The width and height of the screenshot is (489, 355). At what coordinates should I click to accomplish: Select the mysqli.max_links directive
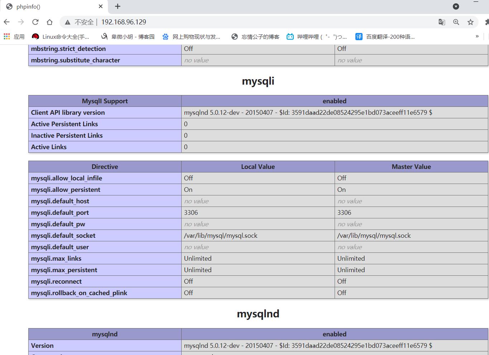[56, 259]
